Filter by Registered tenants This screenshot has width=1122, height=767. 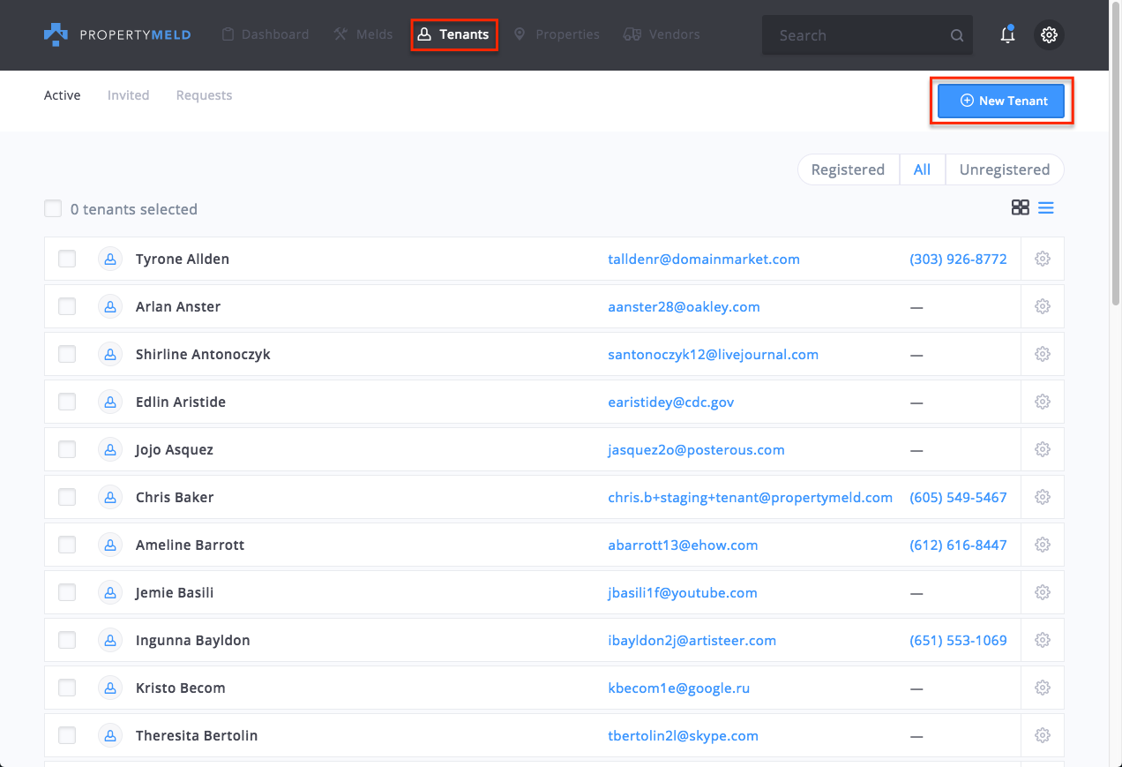pyautogui.click(x=848, y=169)
